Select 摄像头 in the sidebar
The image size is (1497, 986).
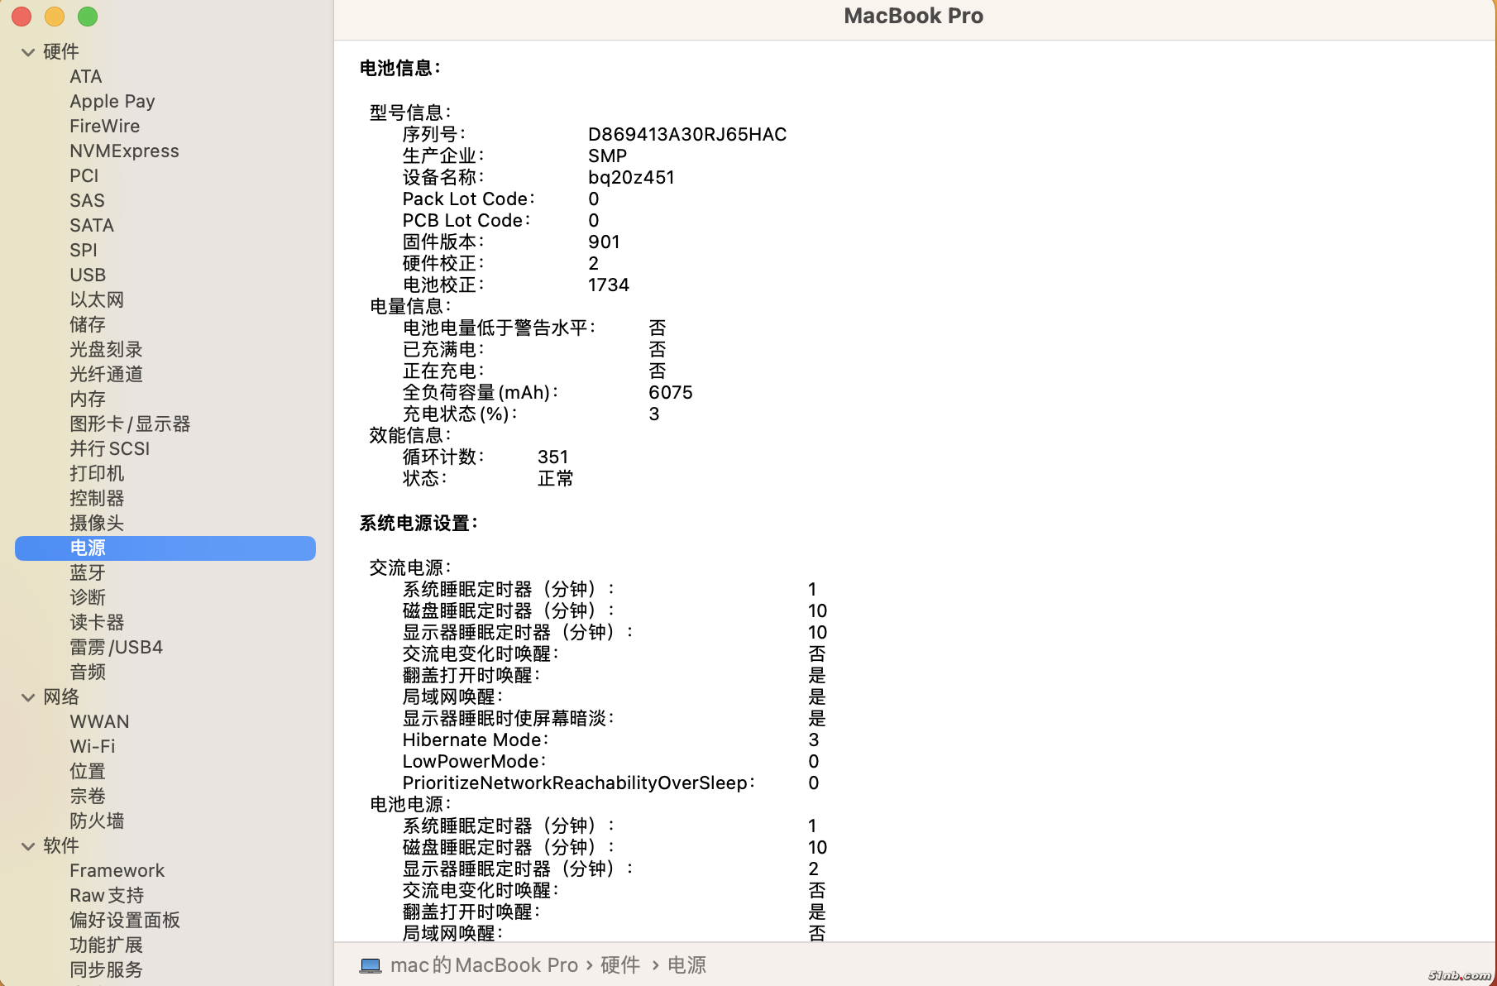click(x=97, y=524)
